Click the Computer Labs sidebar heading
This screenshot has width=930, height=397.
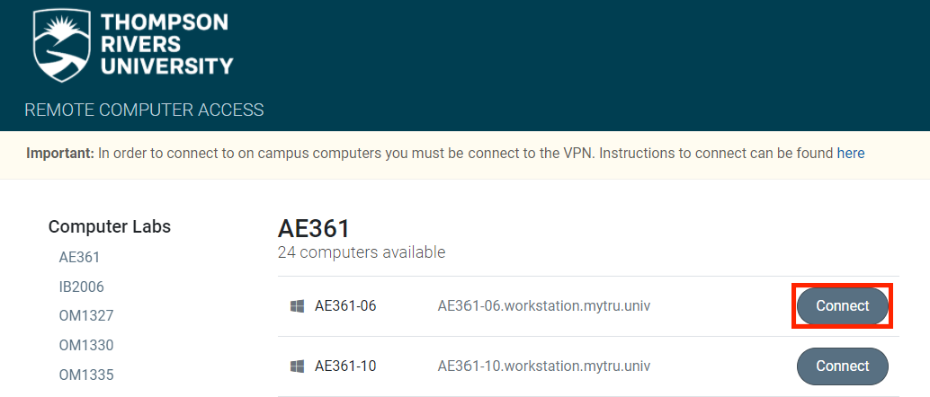click(x=110, y=226)
